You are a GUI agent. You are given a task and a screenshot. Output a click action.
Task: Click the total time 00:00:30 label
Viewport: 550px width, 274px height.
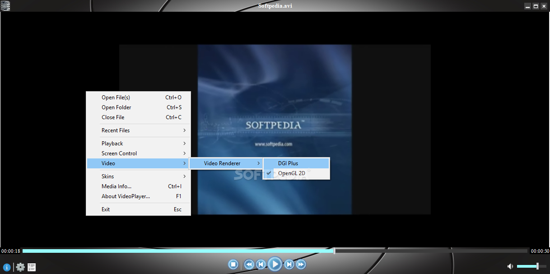(x=540, y=251)
